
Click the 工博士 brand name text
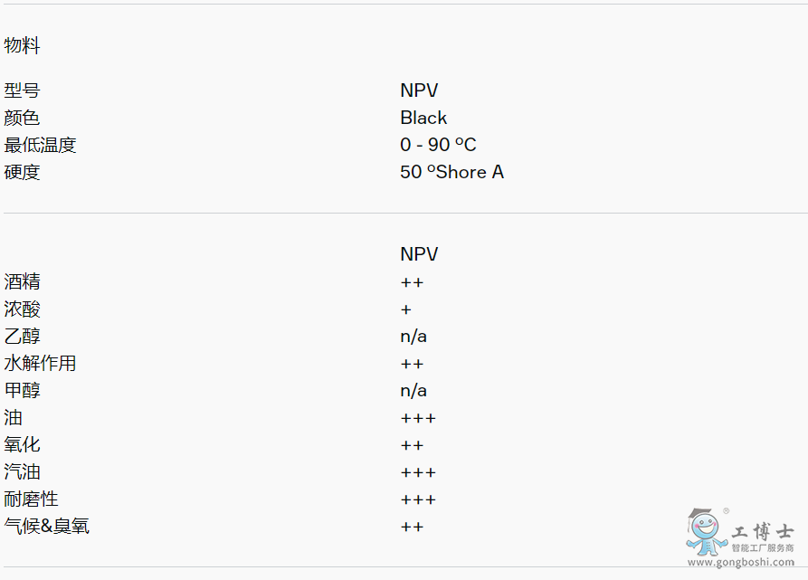click(763, 532)
